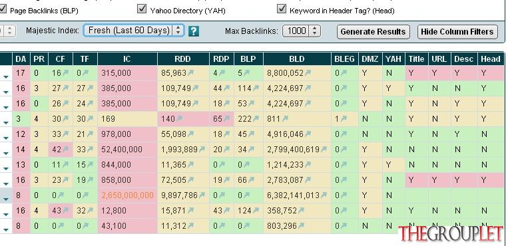This screenshot has height=246, width=508.
Task: Expand row arrow for the DA 17 row
Action: coord(6,77)
